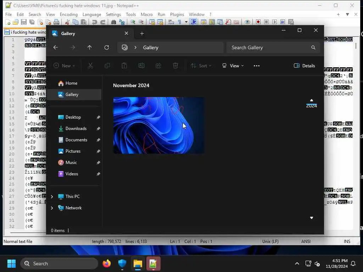
Task: Open the View dropdown in Explorer
Action: click(x=233, y=66)
